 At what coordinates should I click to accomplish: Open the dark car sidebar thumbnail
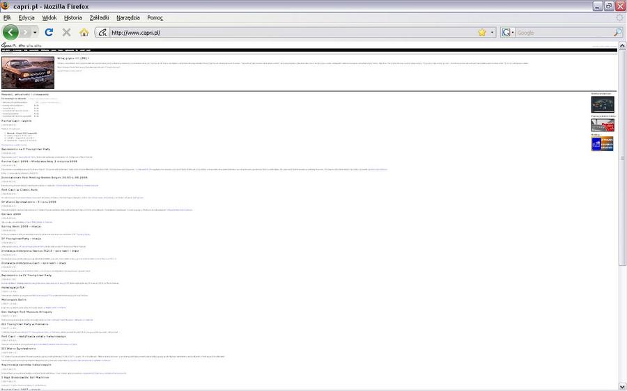pyautogui.click(x=603, y=104)
